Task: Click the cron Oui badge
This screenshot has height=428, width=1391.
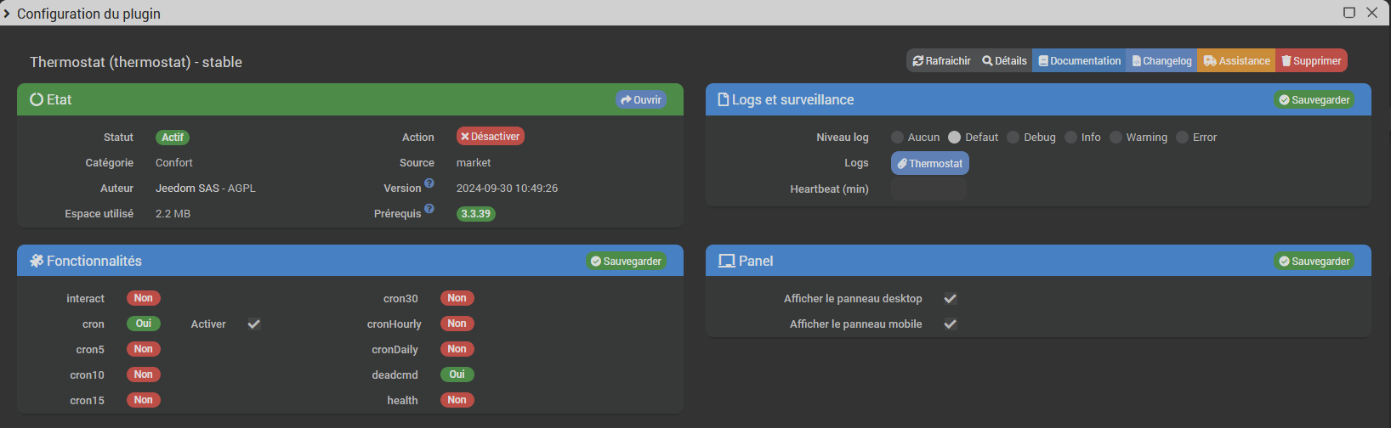Action: (x=144, y=324)
